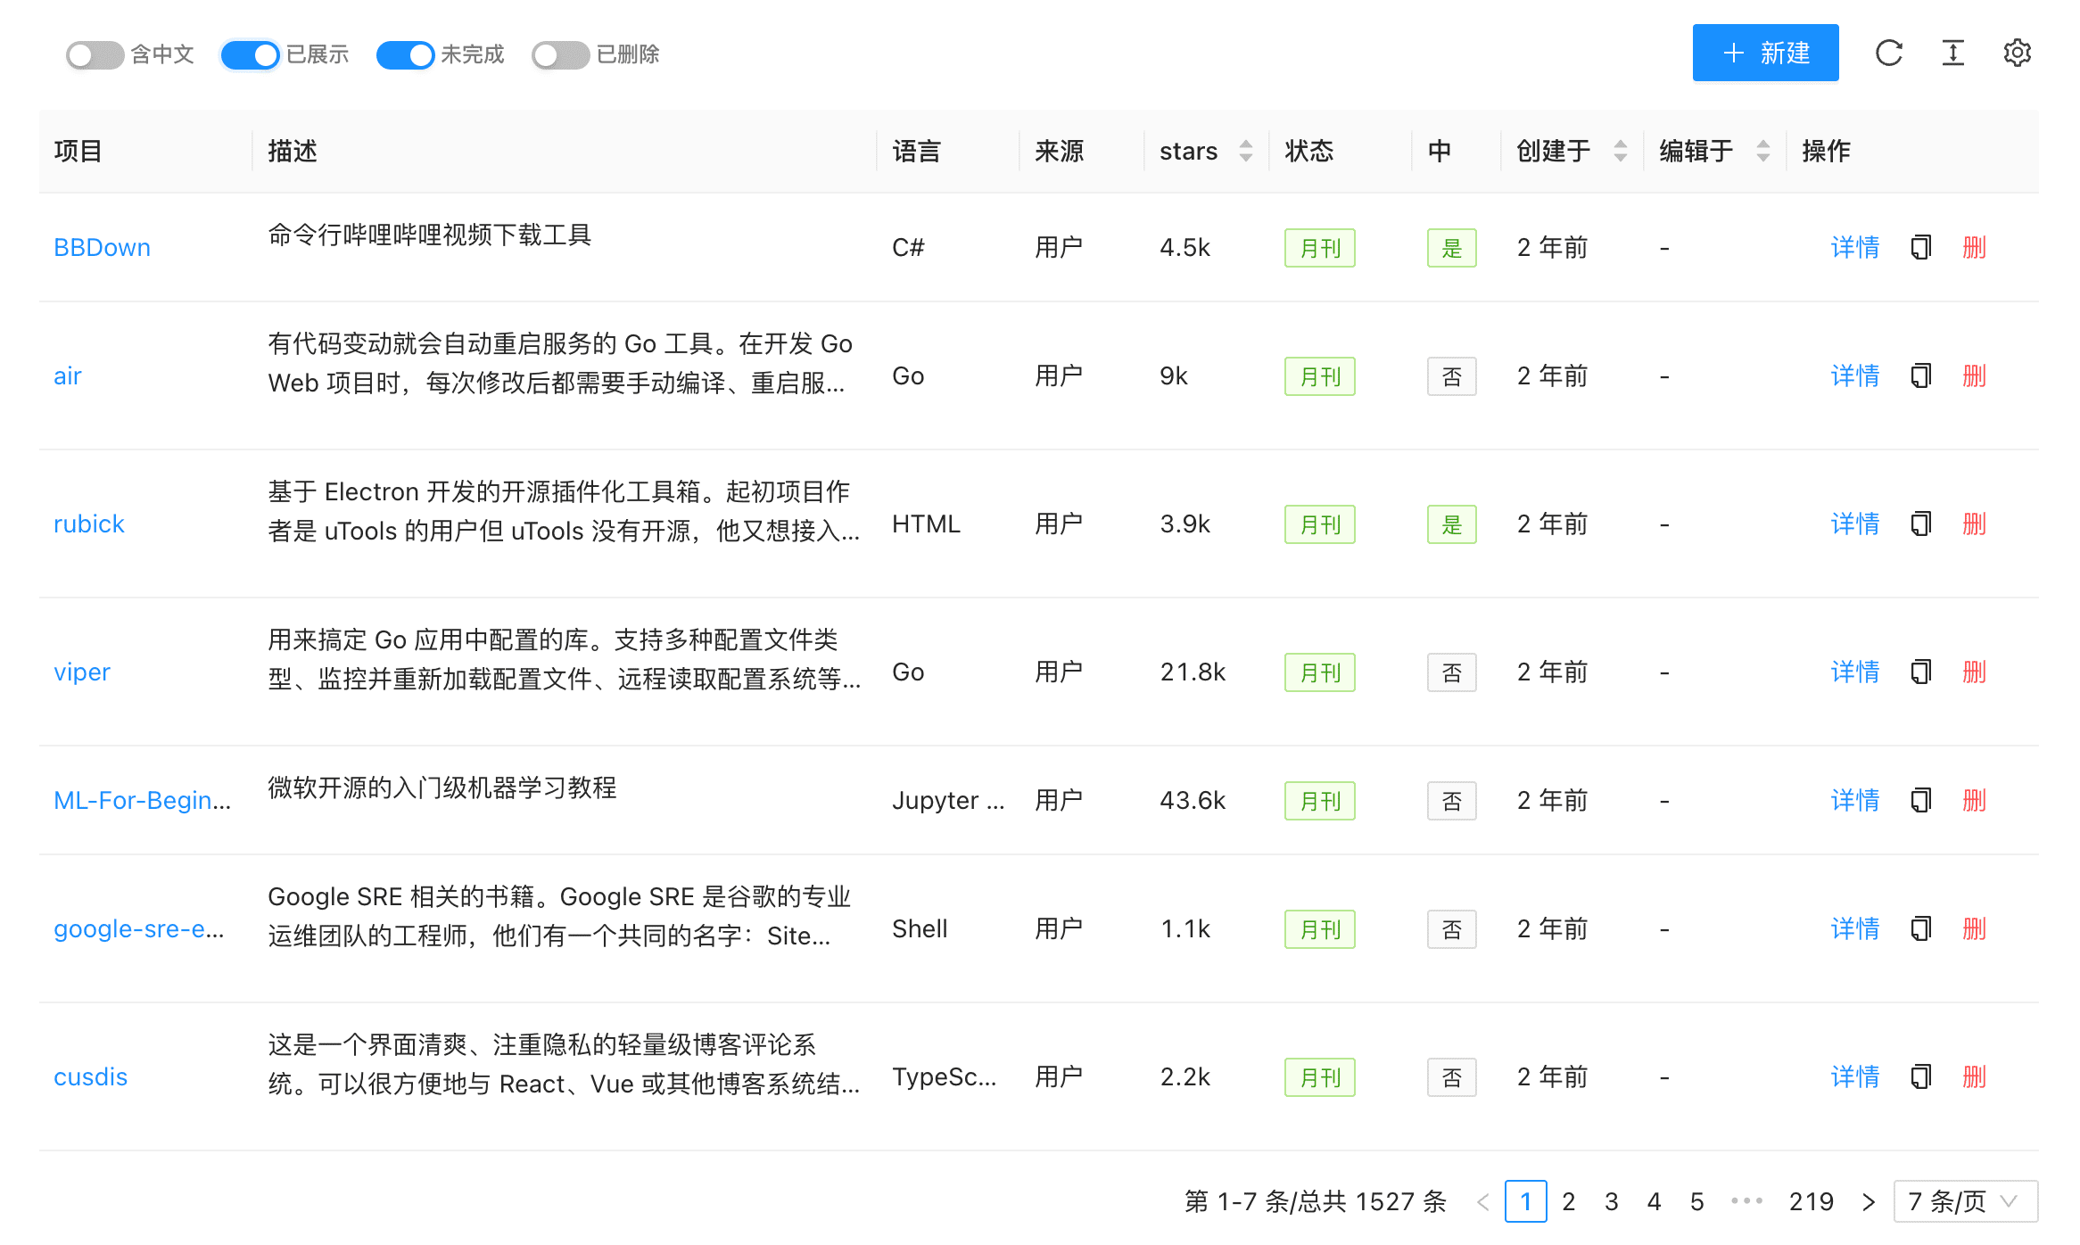Jump forward via pagination ellipsis

coord(1746,1201)
